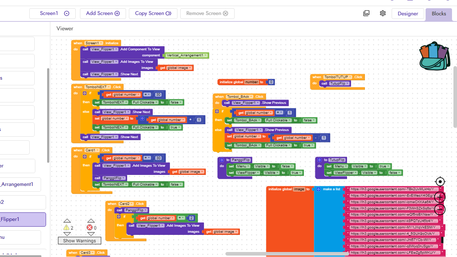Open the media library icon
The height and width of the screenshot is (257, 457).
[366, 13]
